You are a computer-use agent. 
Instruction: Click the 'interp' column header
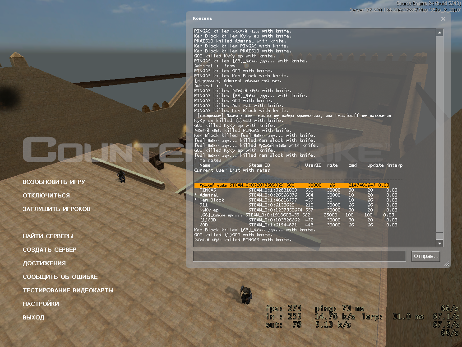click(x=395, y=165)
